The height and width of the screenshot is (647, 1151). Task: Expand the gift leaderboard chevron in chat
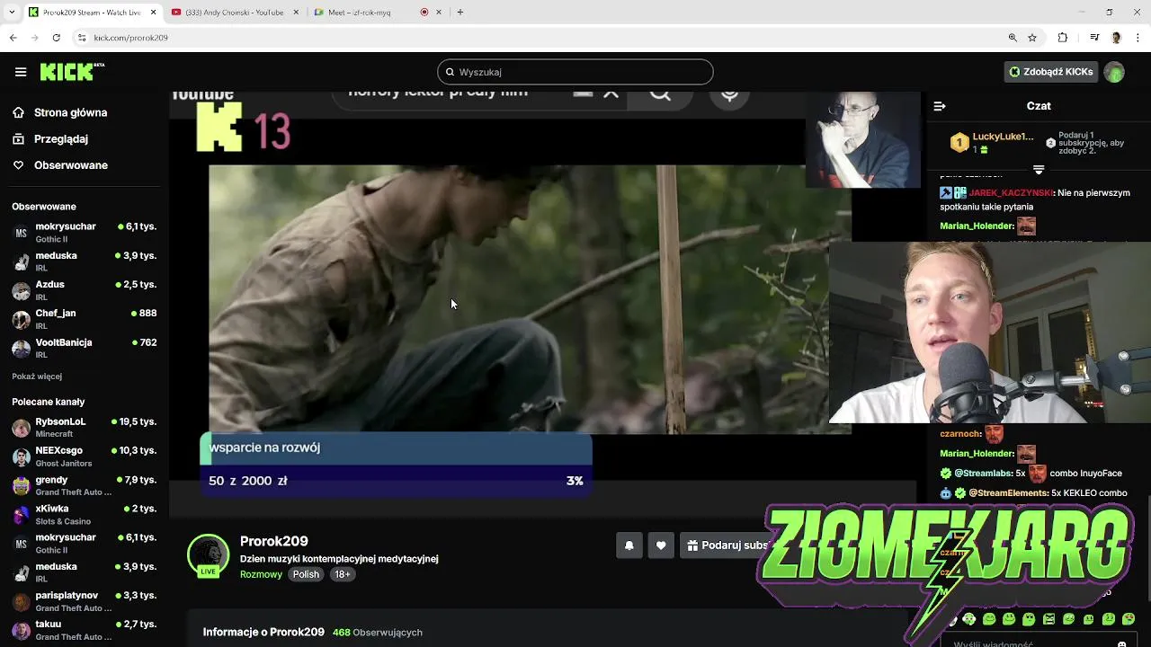tap(1039, 170)
